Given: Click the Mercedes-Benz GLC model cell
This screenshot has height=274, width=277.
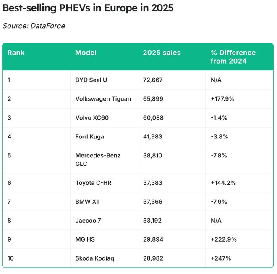Looking at the screenshot, I should click(98, 160).
